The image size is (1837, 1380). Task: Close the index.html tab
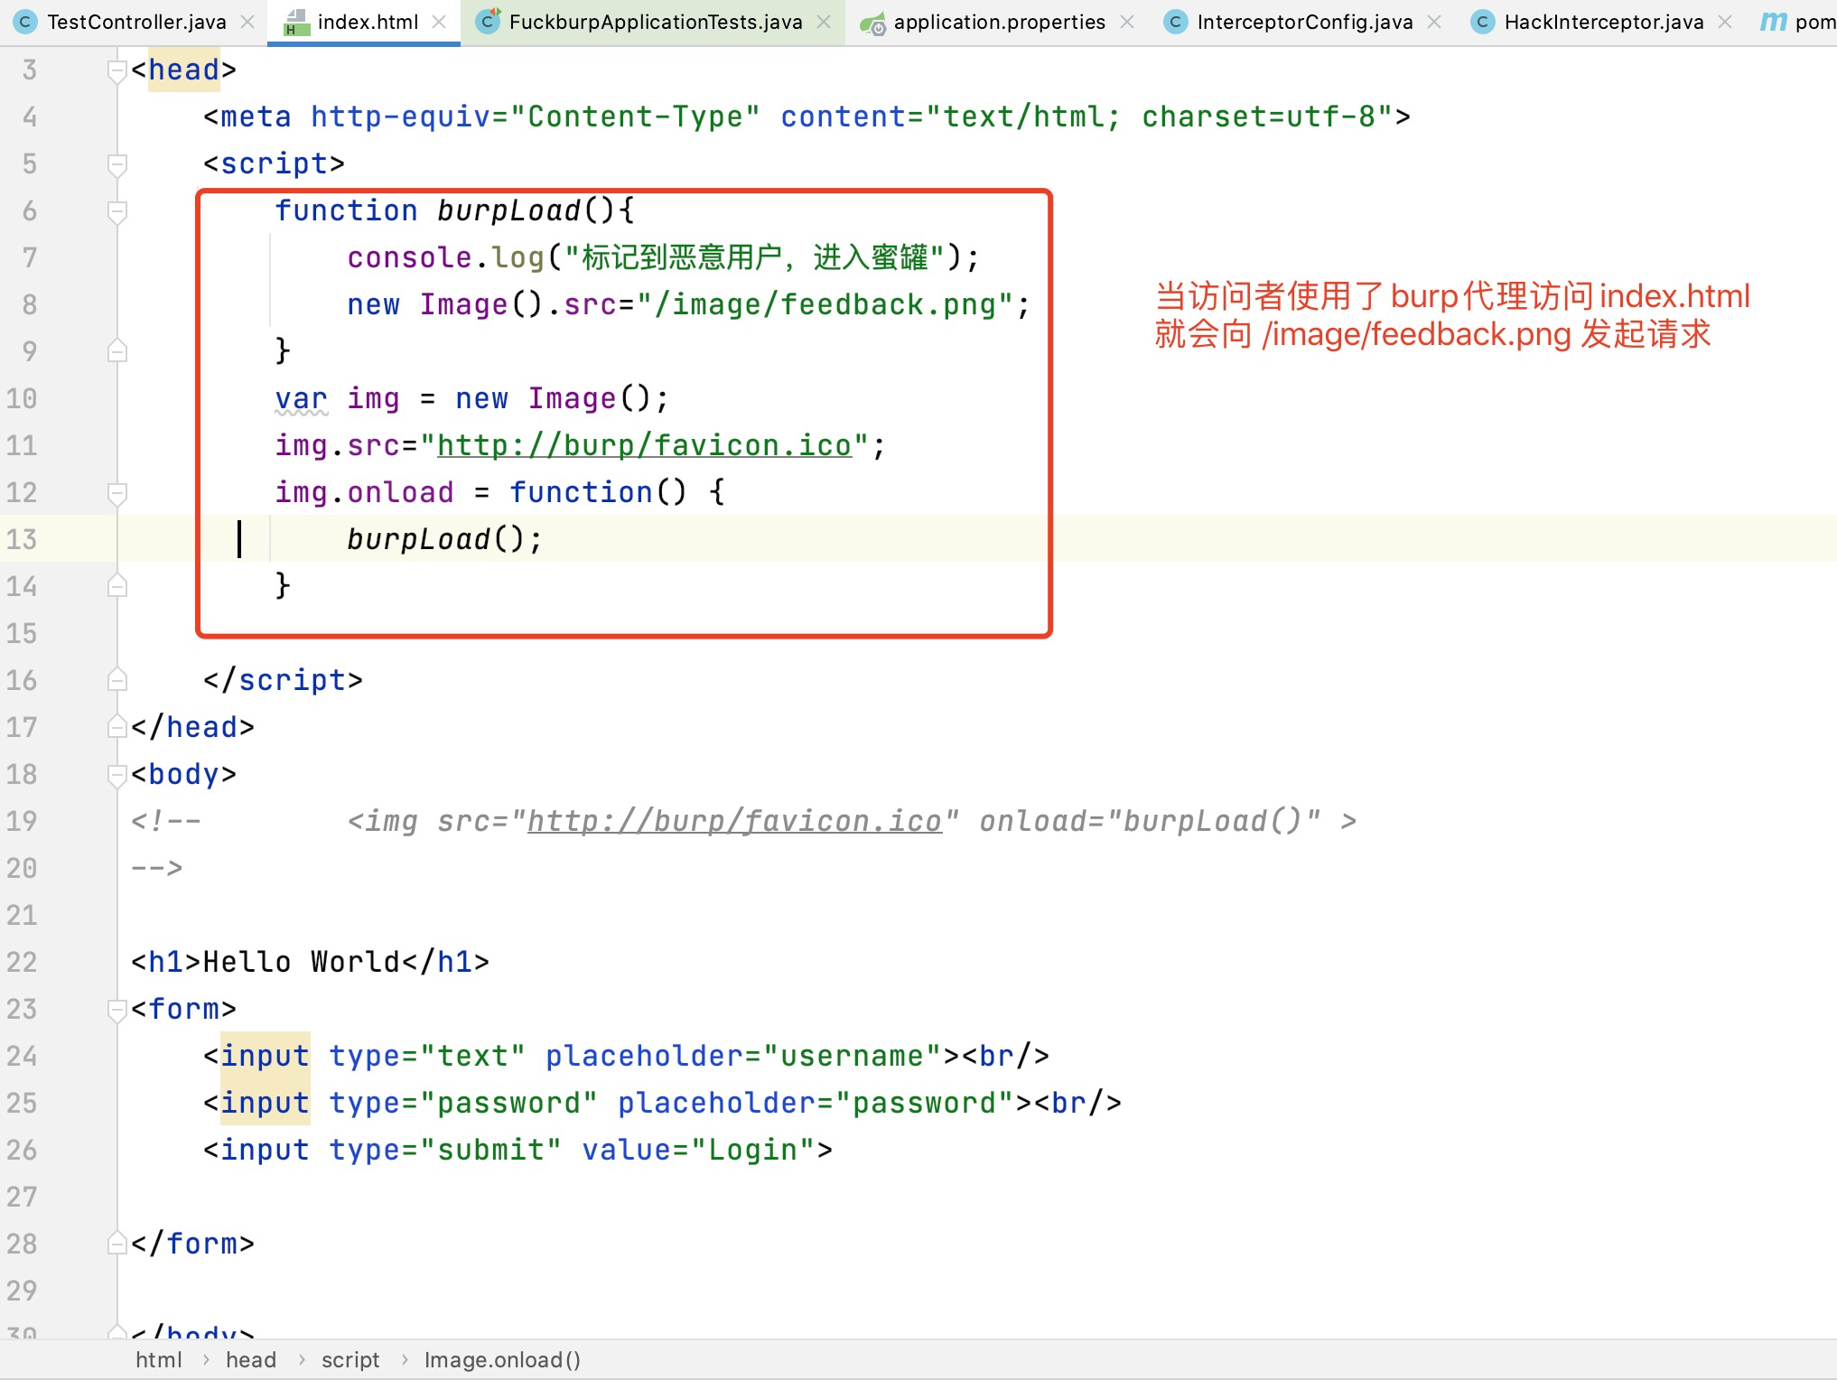point(439,22)
